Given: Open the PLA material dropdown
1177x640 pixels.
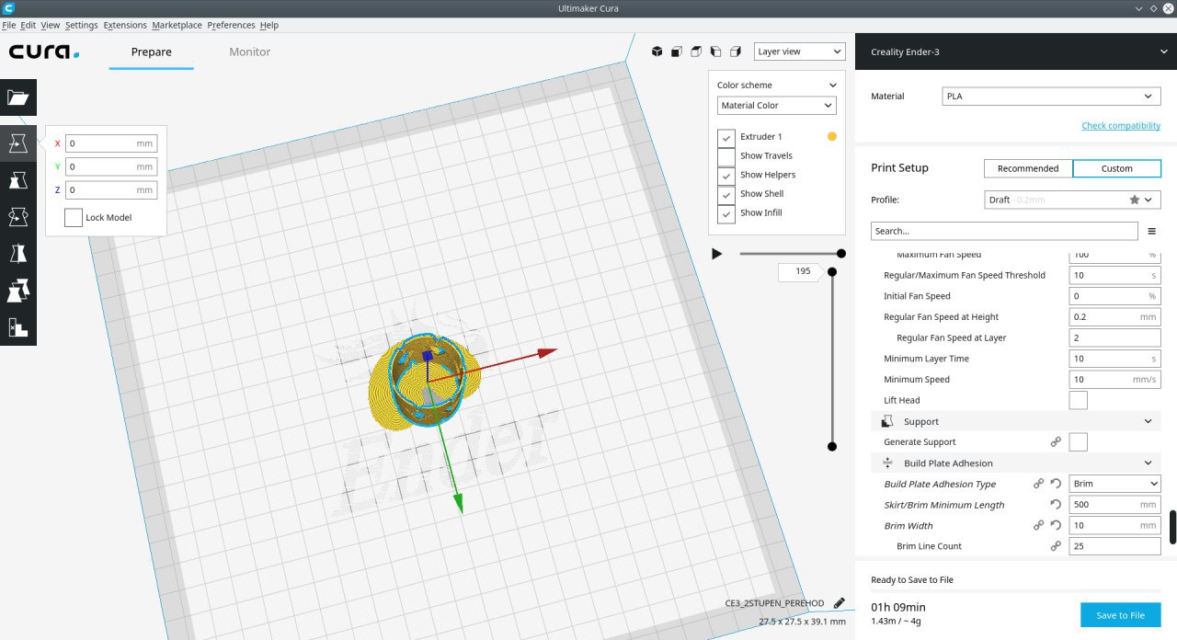Looking at the screenshot, I should point(1051,96).
